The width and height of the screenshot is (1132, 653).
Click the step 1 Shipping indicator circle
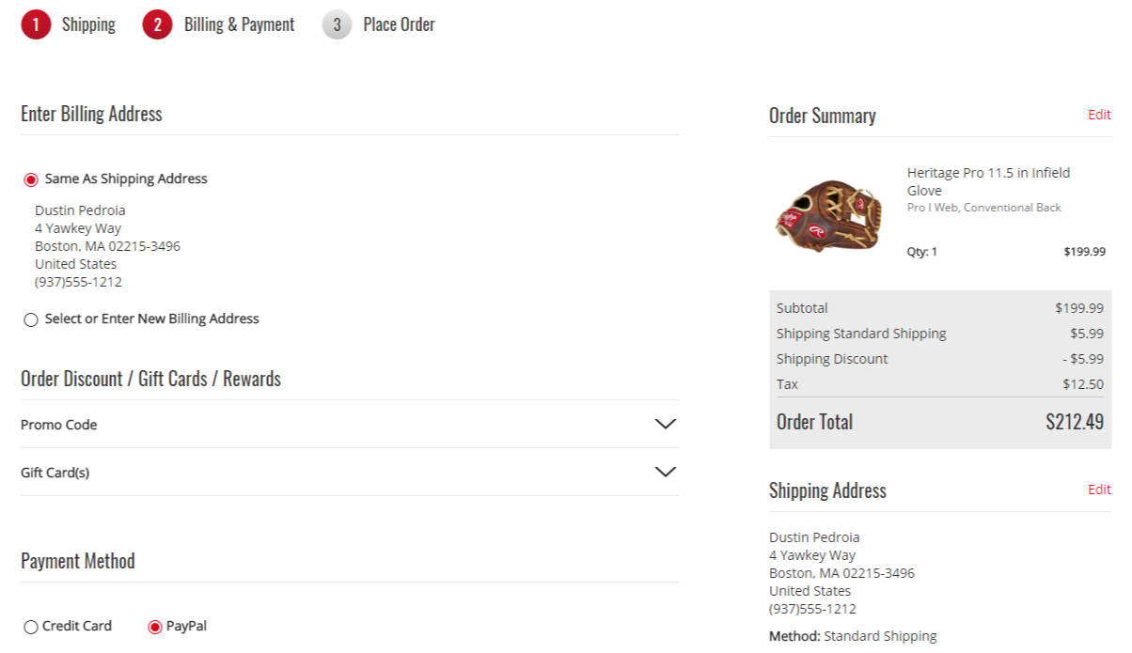[36, 24]
